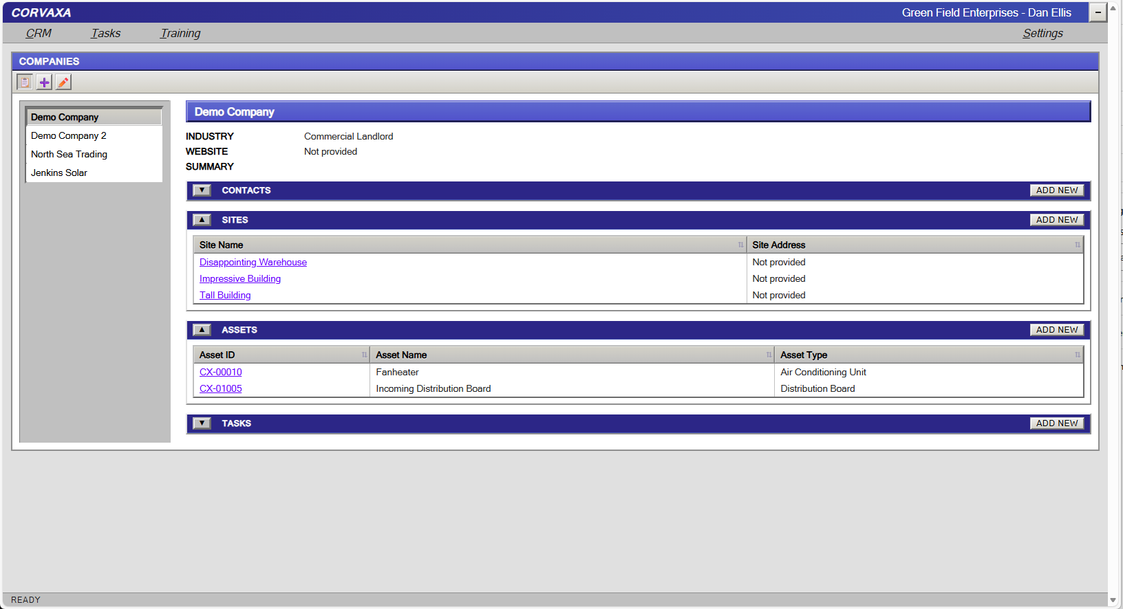Click the purple plus add company icon
1123x609 pixels.
(x=44, y=82)
